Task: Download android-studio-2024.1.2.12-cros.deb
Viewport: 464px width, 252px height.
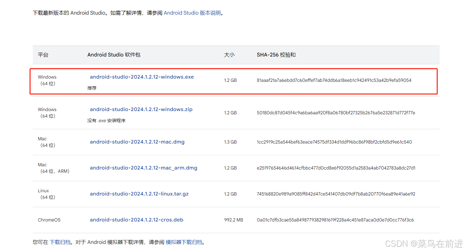Action: pos(136,220)
